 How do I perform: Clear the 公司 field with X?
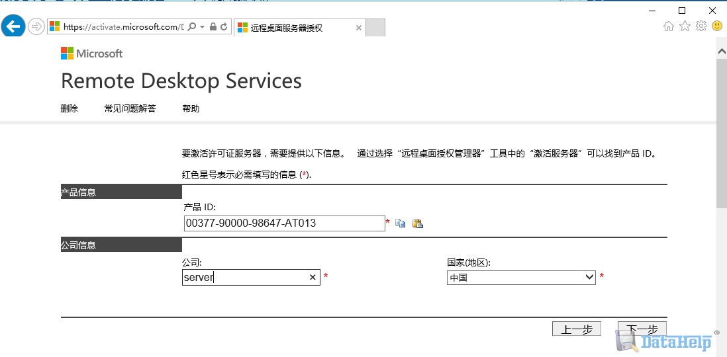click(x=313, y=277)
